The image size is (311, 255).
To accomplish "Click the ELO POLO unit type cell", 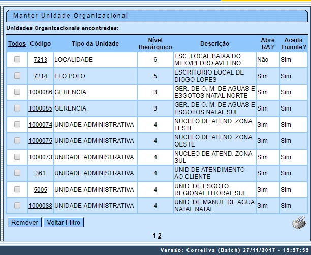I will point(95,76).
